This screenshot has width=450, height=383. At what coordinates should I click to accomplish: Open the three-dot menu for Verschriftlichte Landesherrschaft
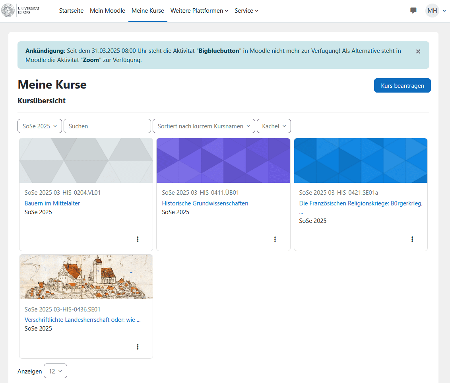click(138, 347)
